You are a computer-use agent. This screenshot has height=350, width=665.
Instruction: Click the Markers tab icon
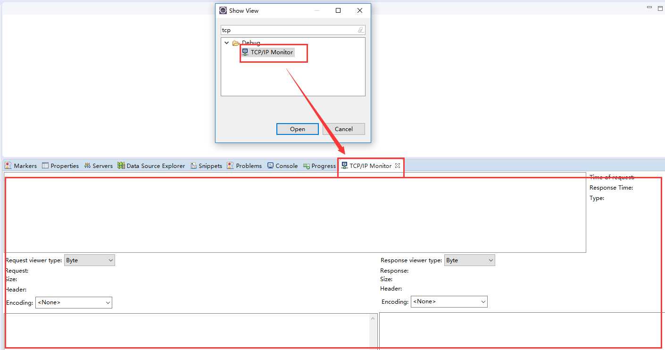tap(8, 166)
